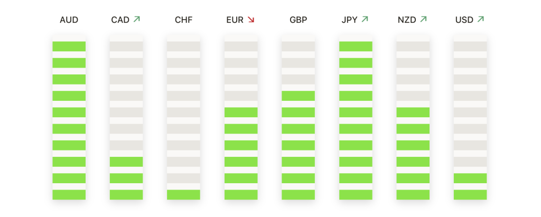Select the AUD currency label
This screenshot has width=541, height=217.
[69, 20]
